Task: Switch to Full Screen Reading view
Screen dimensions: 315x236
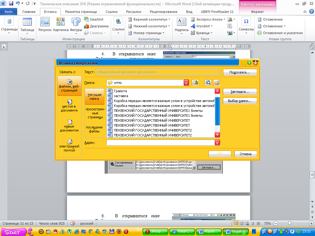Action: [242, 223]
